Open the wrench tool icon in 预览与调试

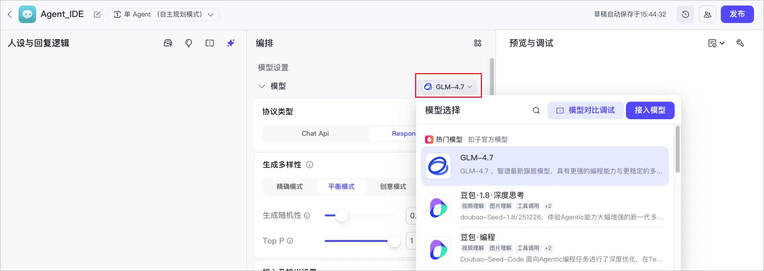pos(740,43)
